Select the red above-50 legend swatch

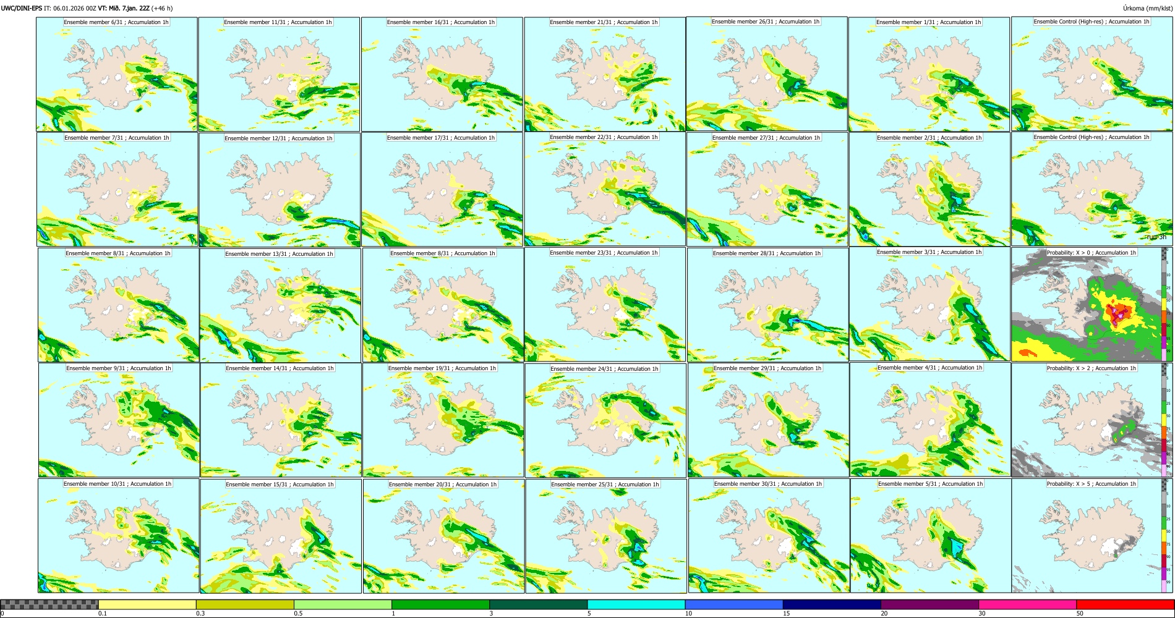[x=1126, y=604]
